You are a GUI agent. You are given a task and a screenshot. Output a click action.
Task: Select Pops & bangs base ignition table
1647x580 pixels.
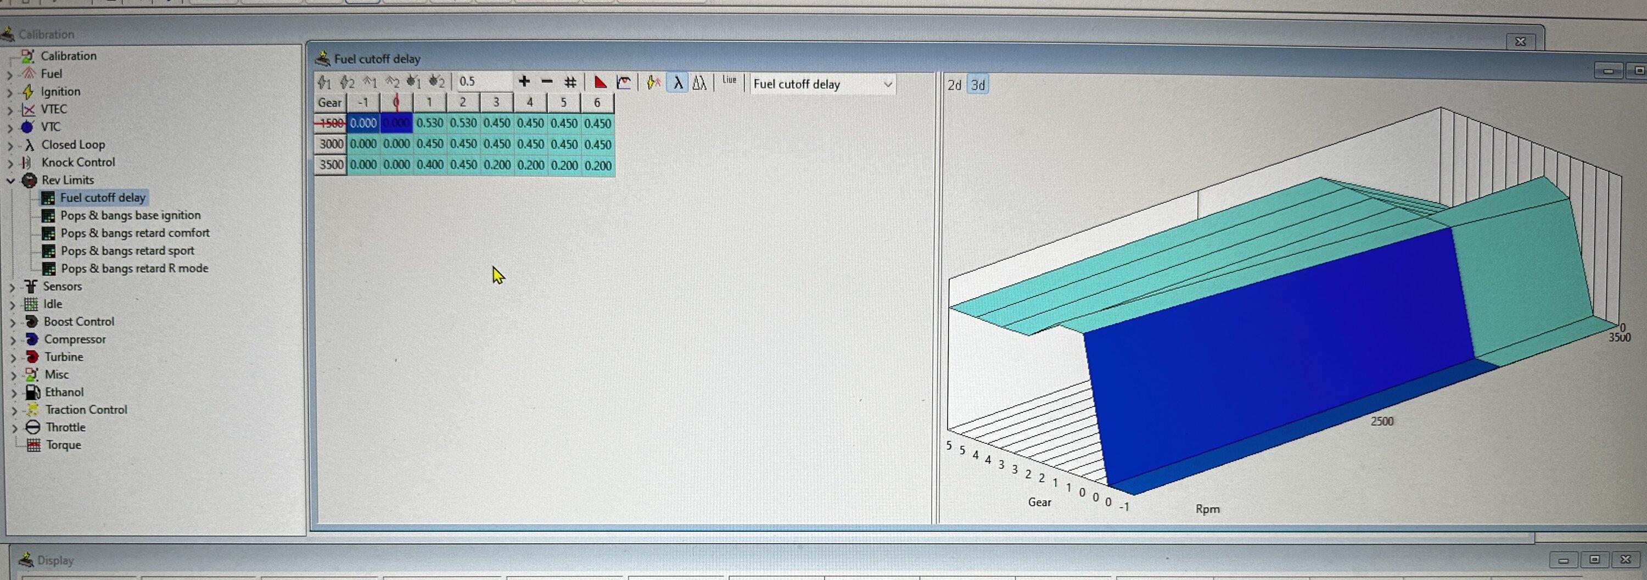coord(130,215)
